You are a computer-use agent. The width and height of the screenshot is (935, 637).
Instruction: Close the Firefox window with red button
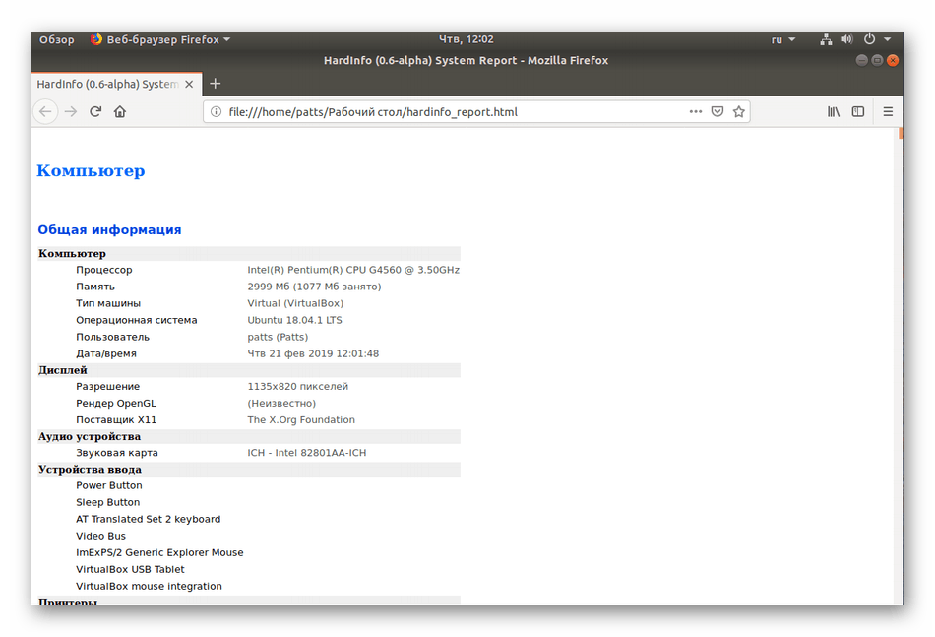[x=893, y=60]
